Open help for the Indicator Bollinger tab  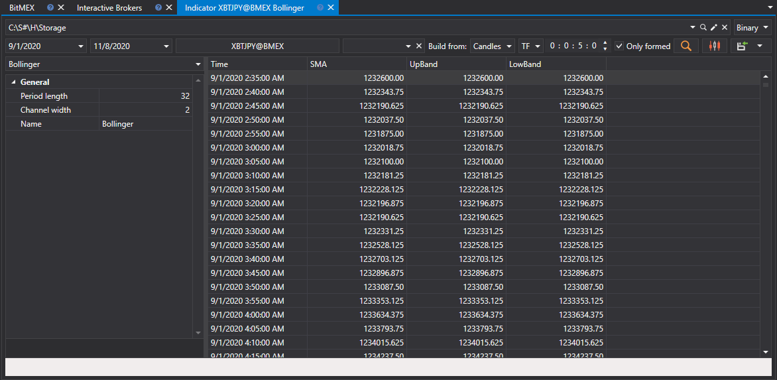click(x=320, y=7)
